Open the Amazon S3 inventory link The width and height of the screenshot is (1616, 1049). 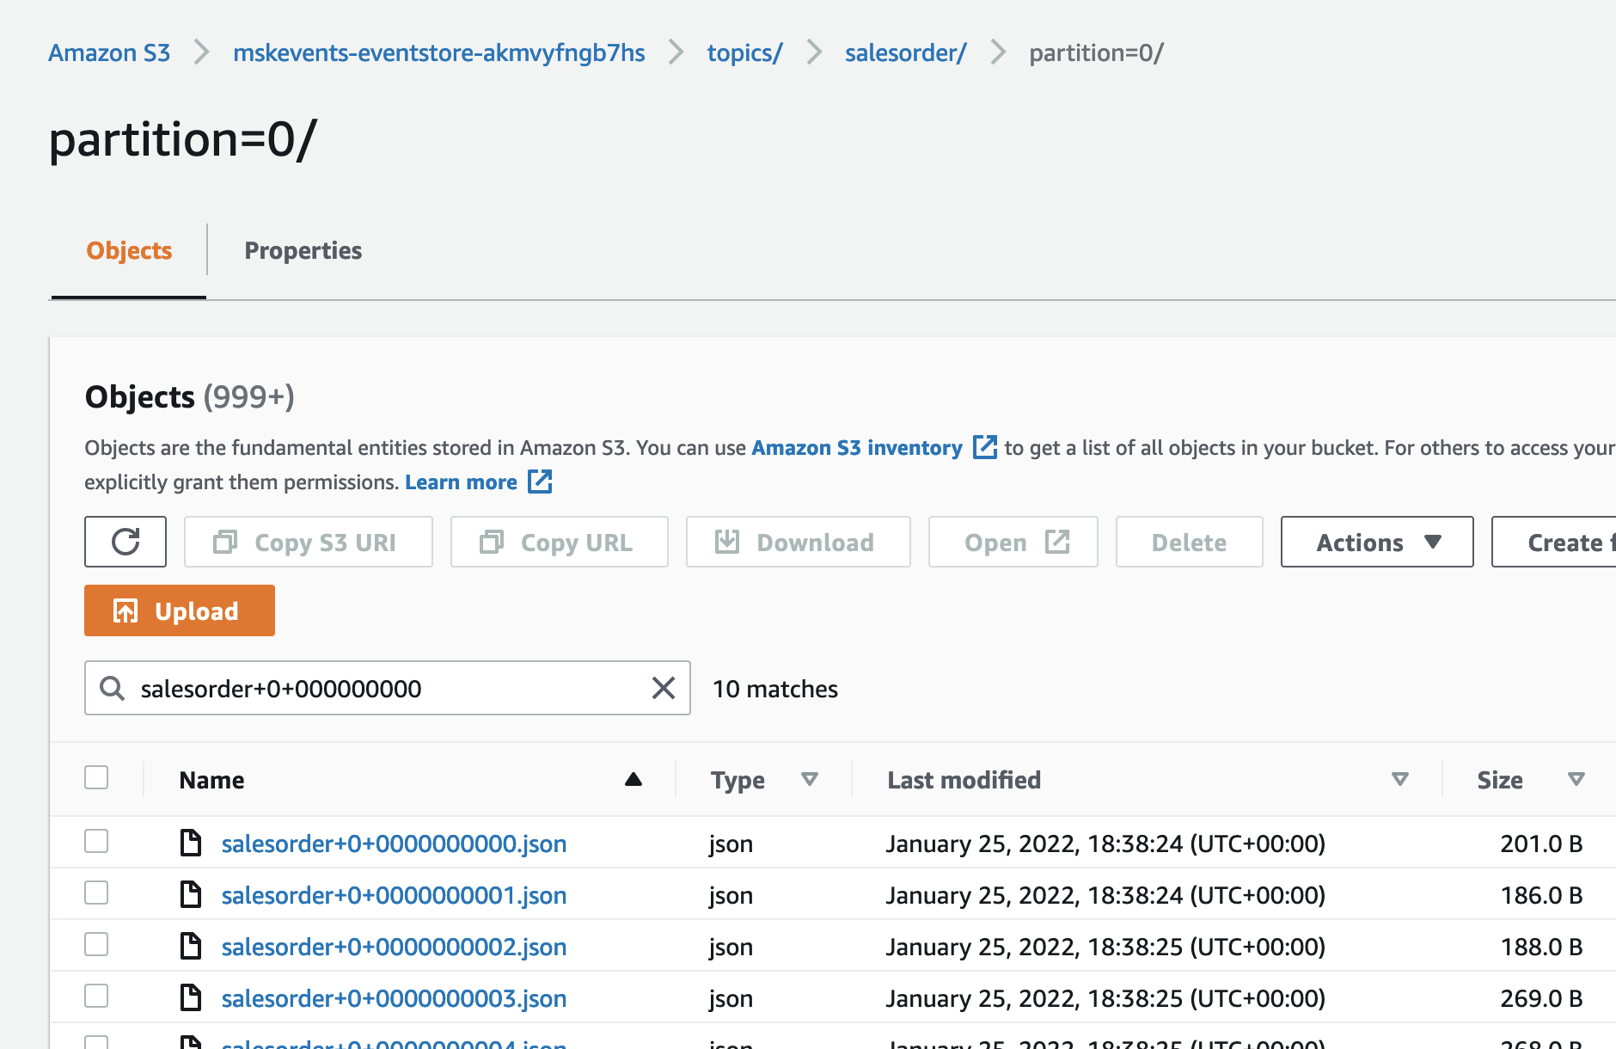click(x=857, y=447)
